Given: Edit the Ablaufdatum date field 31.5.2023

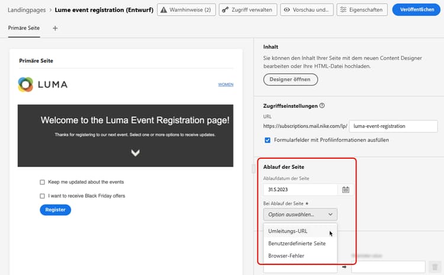Looking at the screenshot, I should (x=300, y=190).
